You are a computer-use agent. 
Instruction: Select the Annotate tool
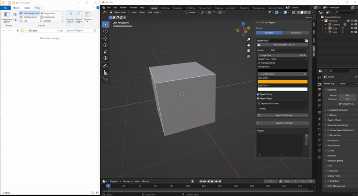[105, 66]
